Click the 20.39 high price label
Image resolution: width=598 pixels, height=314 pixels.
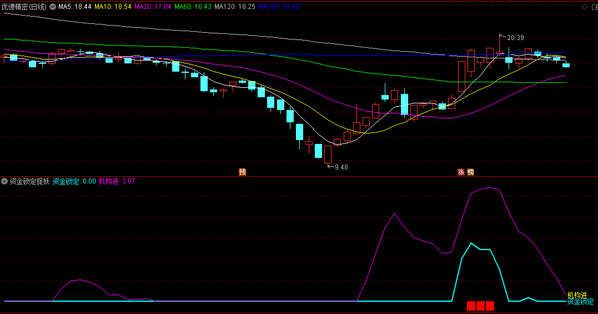pos(516,38)
